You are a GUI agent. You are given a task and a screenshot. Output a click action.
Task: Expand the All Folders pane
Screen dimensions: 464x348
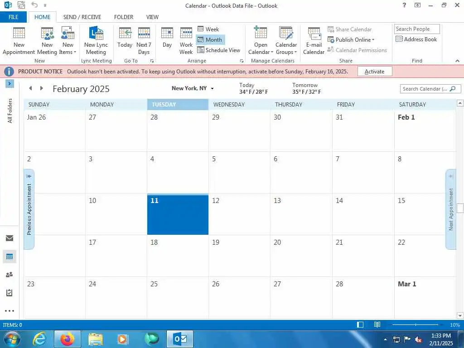(x=10, y=83)
